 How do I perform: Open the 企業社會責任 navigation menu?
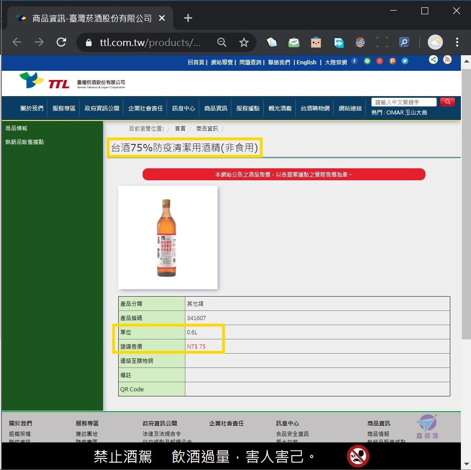coord(146,109)
